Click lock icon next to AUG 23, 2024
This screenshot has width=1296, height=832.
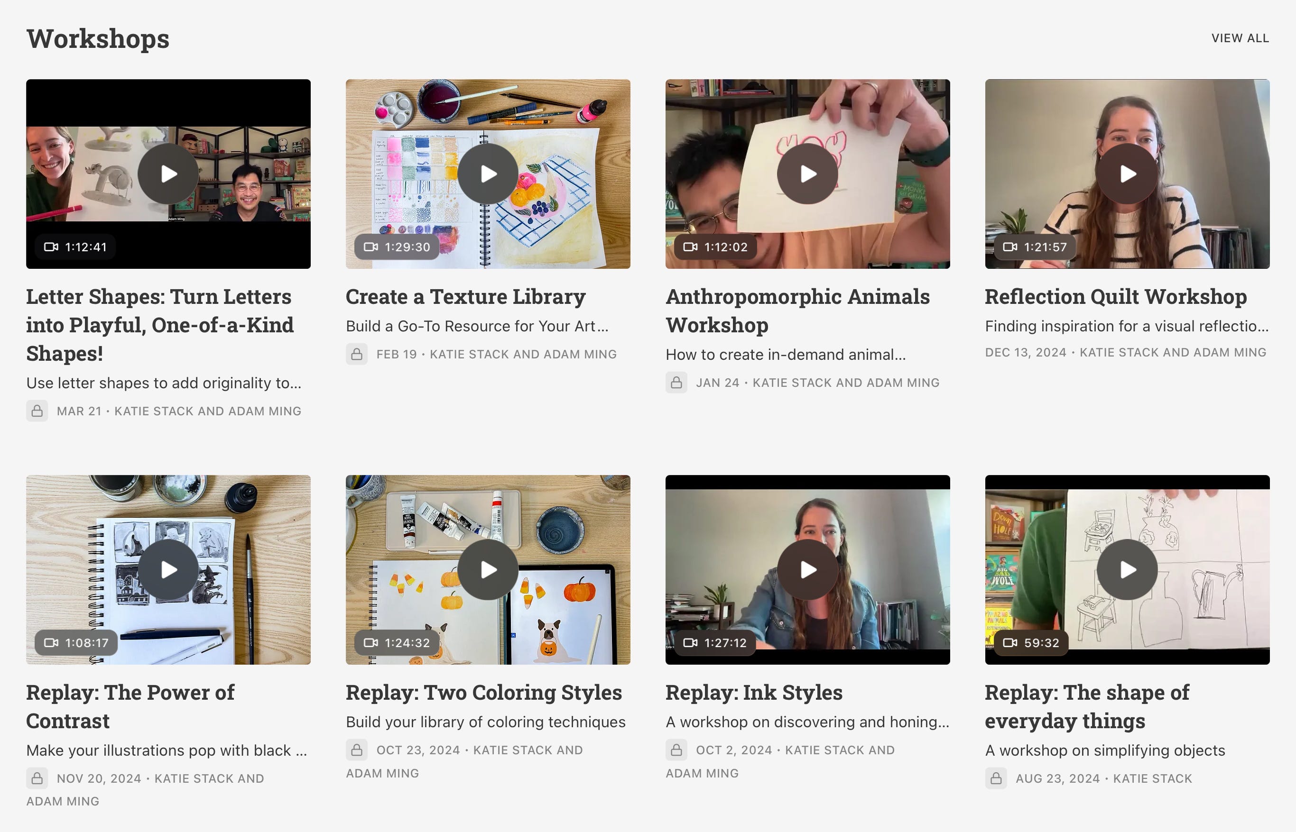point(996,778)
